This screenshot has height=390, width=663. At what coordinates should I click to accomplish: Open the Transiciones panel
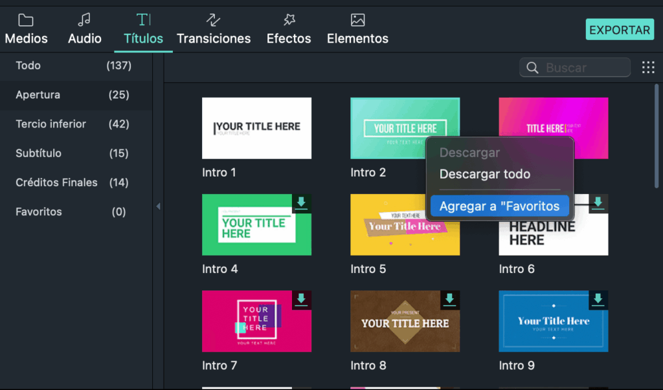pos(214,29)
